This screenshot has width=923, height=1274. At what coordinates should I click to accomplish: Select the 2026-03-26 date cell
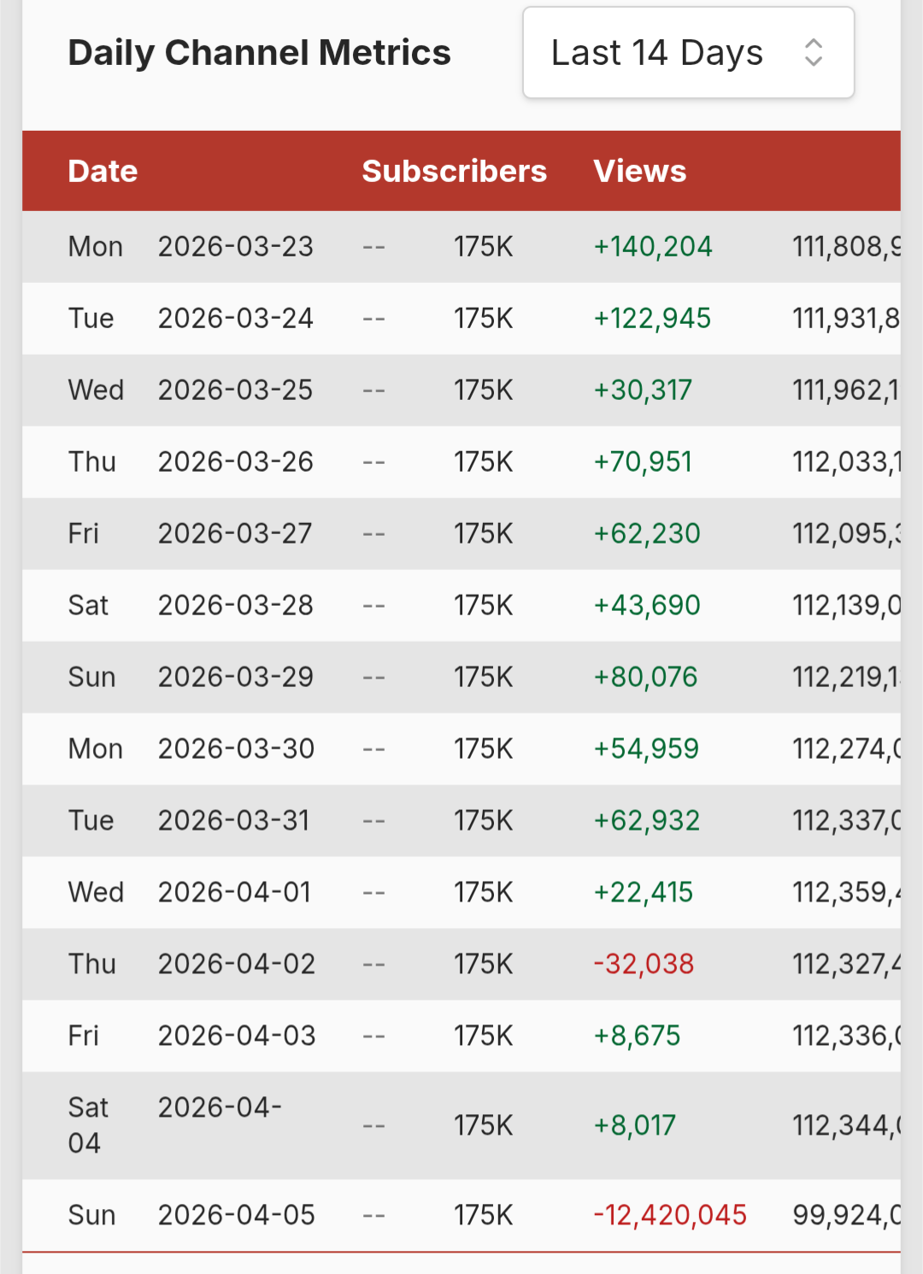click(235, 462)
